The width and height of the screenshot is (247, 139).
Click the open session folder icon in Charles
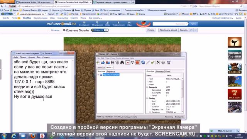pyautogui.click(x=103, y=63)
